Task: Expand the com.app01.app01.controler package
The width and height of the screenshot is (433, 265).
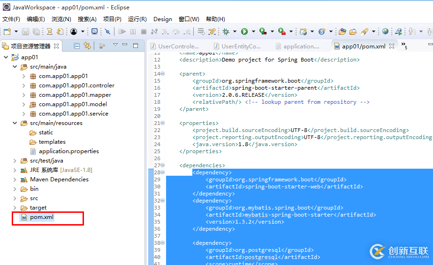Action: coord(24,86)
